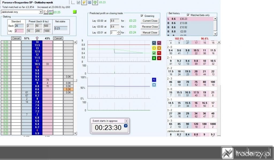Click the Back standard stake field

click(x=19, y=26)
